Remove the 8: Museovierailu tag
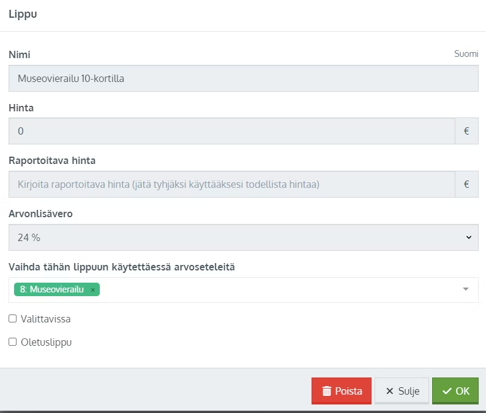486x413 pixels. (x=92, y=290)
